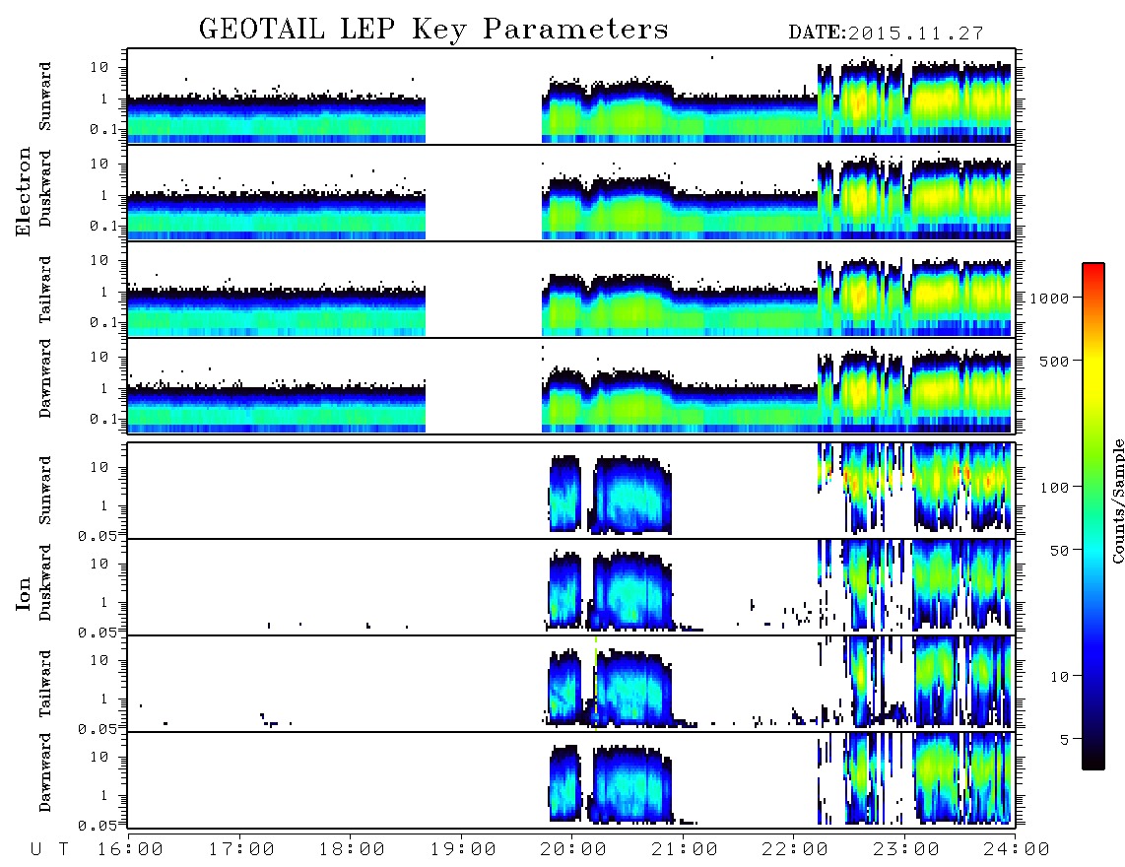The height and width of the screenshot is (867, 1125).
Task: Click the Ion Dawnward spectrogram data
Action: tap(571, 780)
